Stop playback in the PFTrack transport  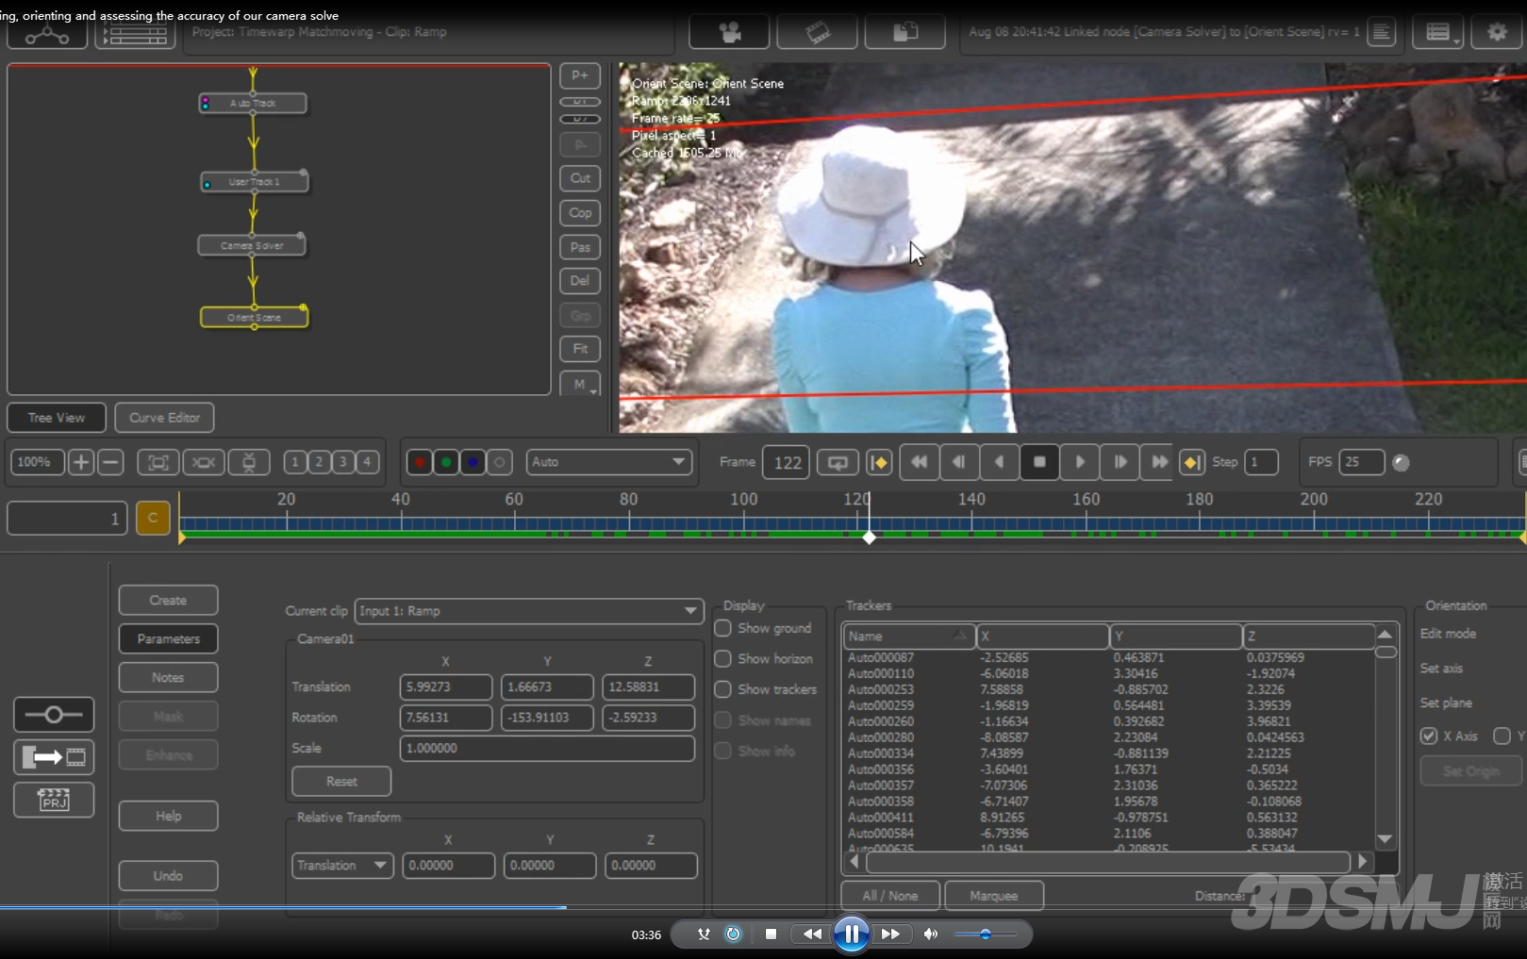1039,462
